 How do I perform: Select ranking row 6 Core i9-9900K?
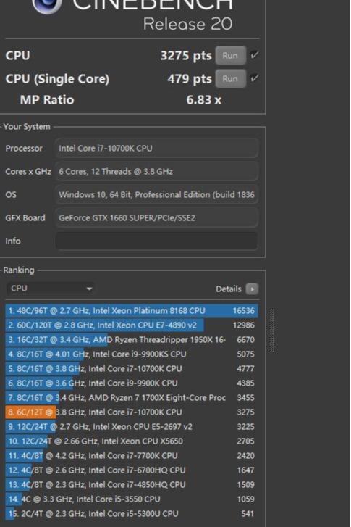pyautogui.click(x=132, y=383)
